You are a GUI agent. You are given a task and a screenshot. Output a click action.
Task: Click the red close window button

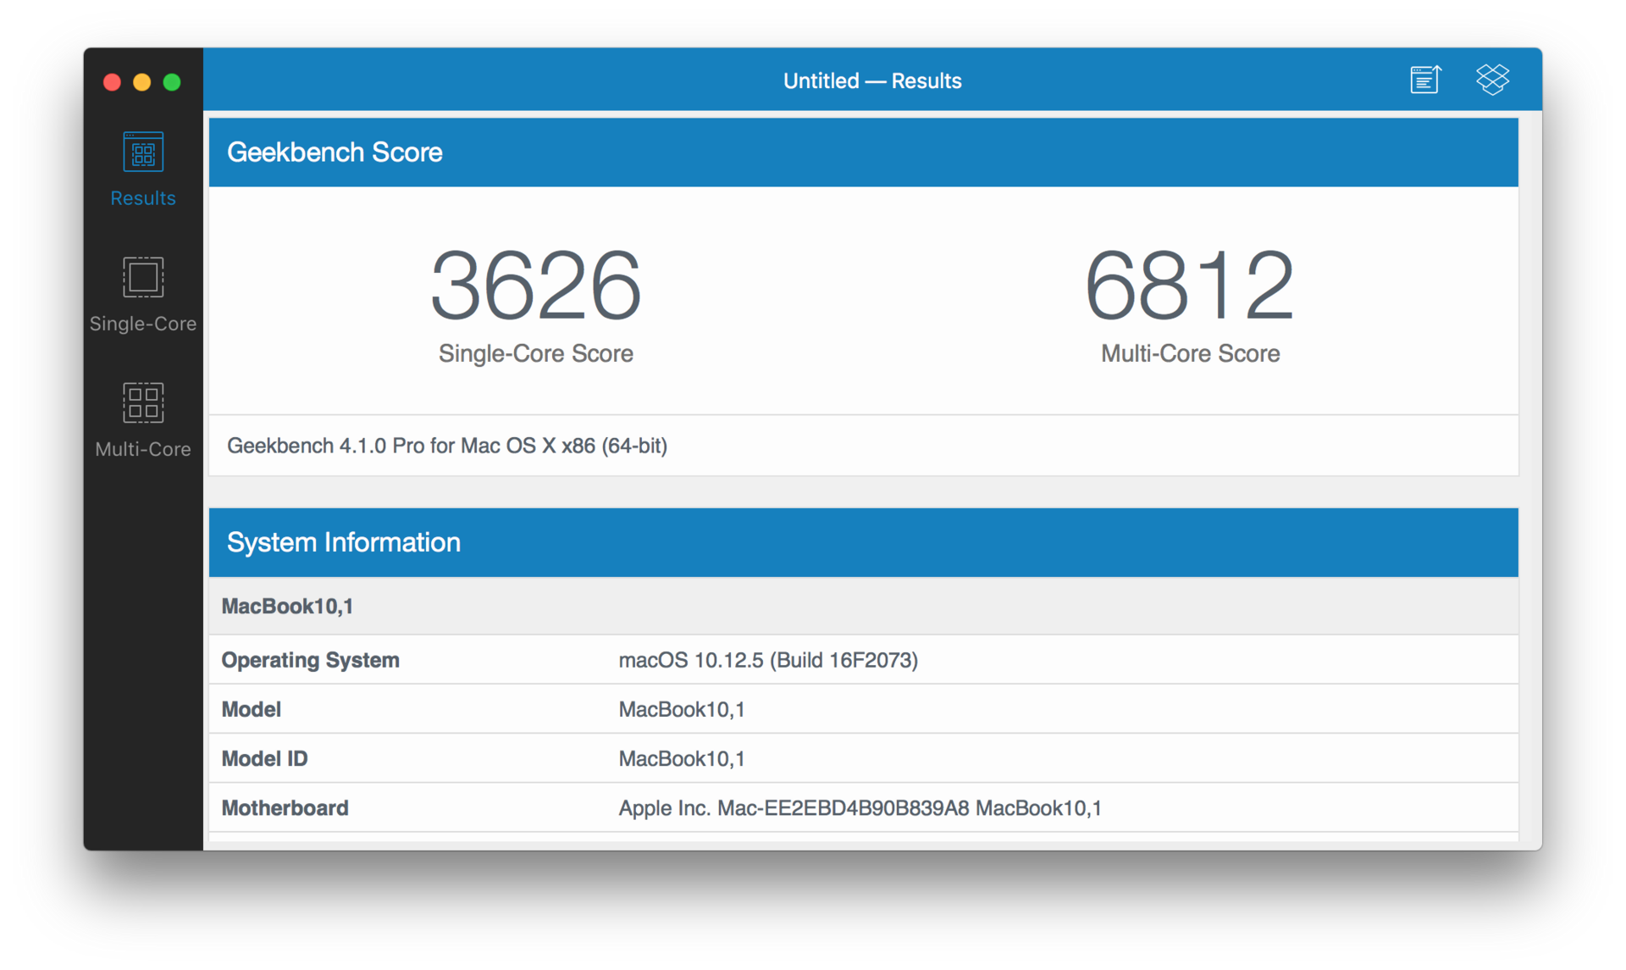click(x=112, y=82)
